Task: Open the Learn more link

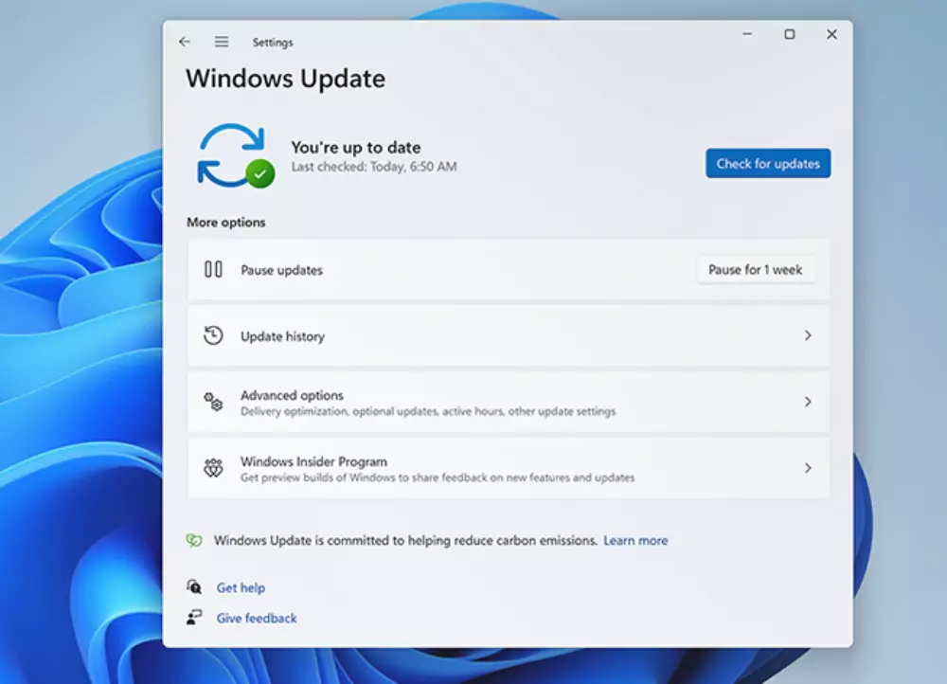Action: point(635,540)
